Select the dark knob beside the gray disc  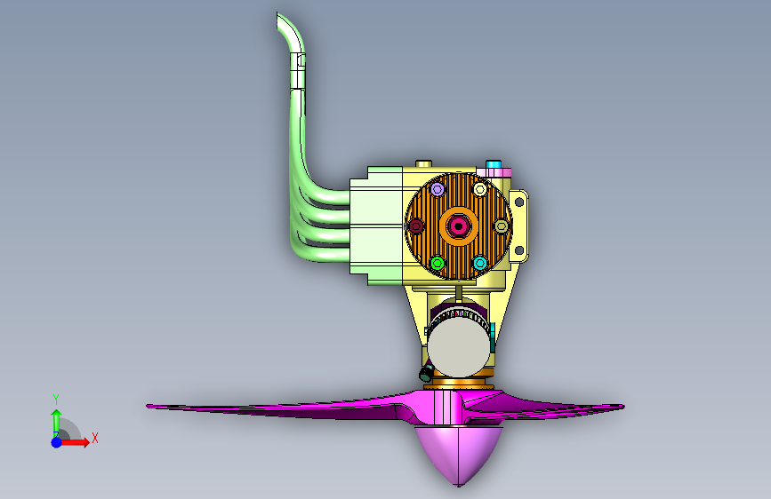coord(426,373)
